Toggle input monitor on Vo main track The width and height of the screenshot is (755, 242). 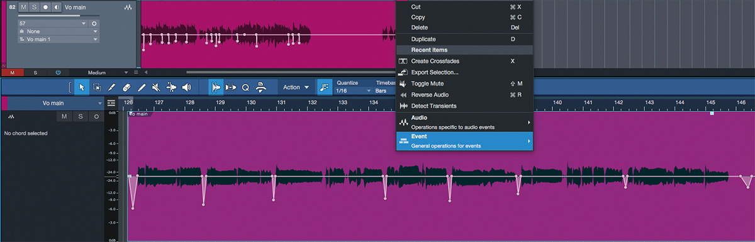coord(57,7)
